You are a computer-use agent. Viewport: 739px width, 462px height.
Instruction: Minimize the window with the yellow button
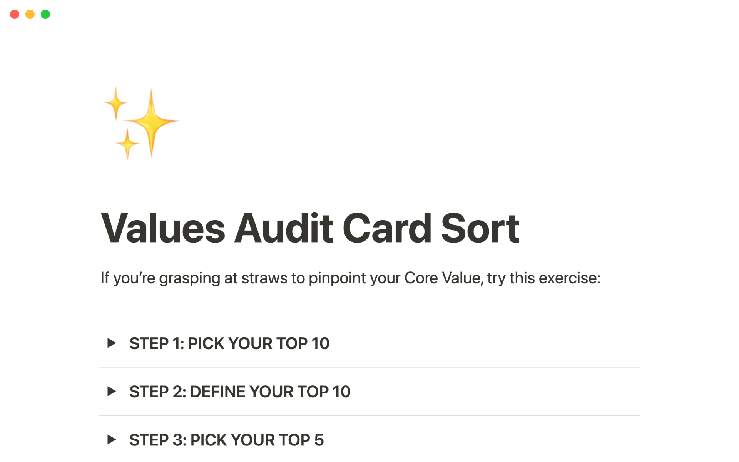30,14
